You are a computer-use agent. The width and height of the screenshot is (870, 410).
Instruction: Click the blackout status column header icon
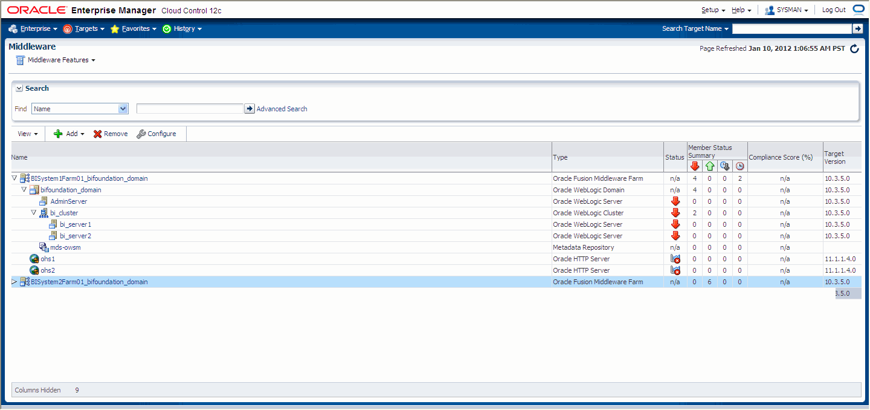pyautogui.click(x=725, y=166)
